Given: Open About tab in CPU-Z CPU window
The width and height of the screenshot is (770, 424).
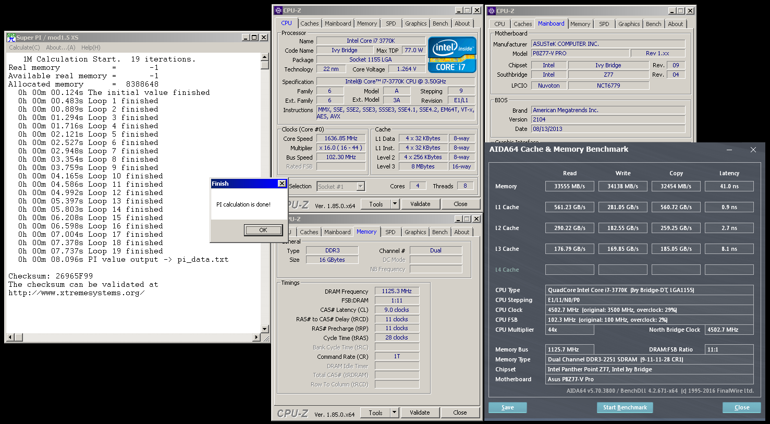Looking at the screenshot, I should [x=462, y=23].
